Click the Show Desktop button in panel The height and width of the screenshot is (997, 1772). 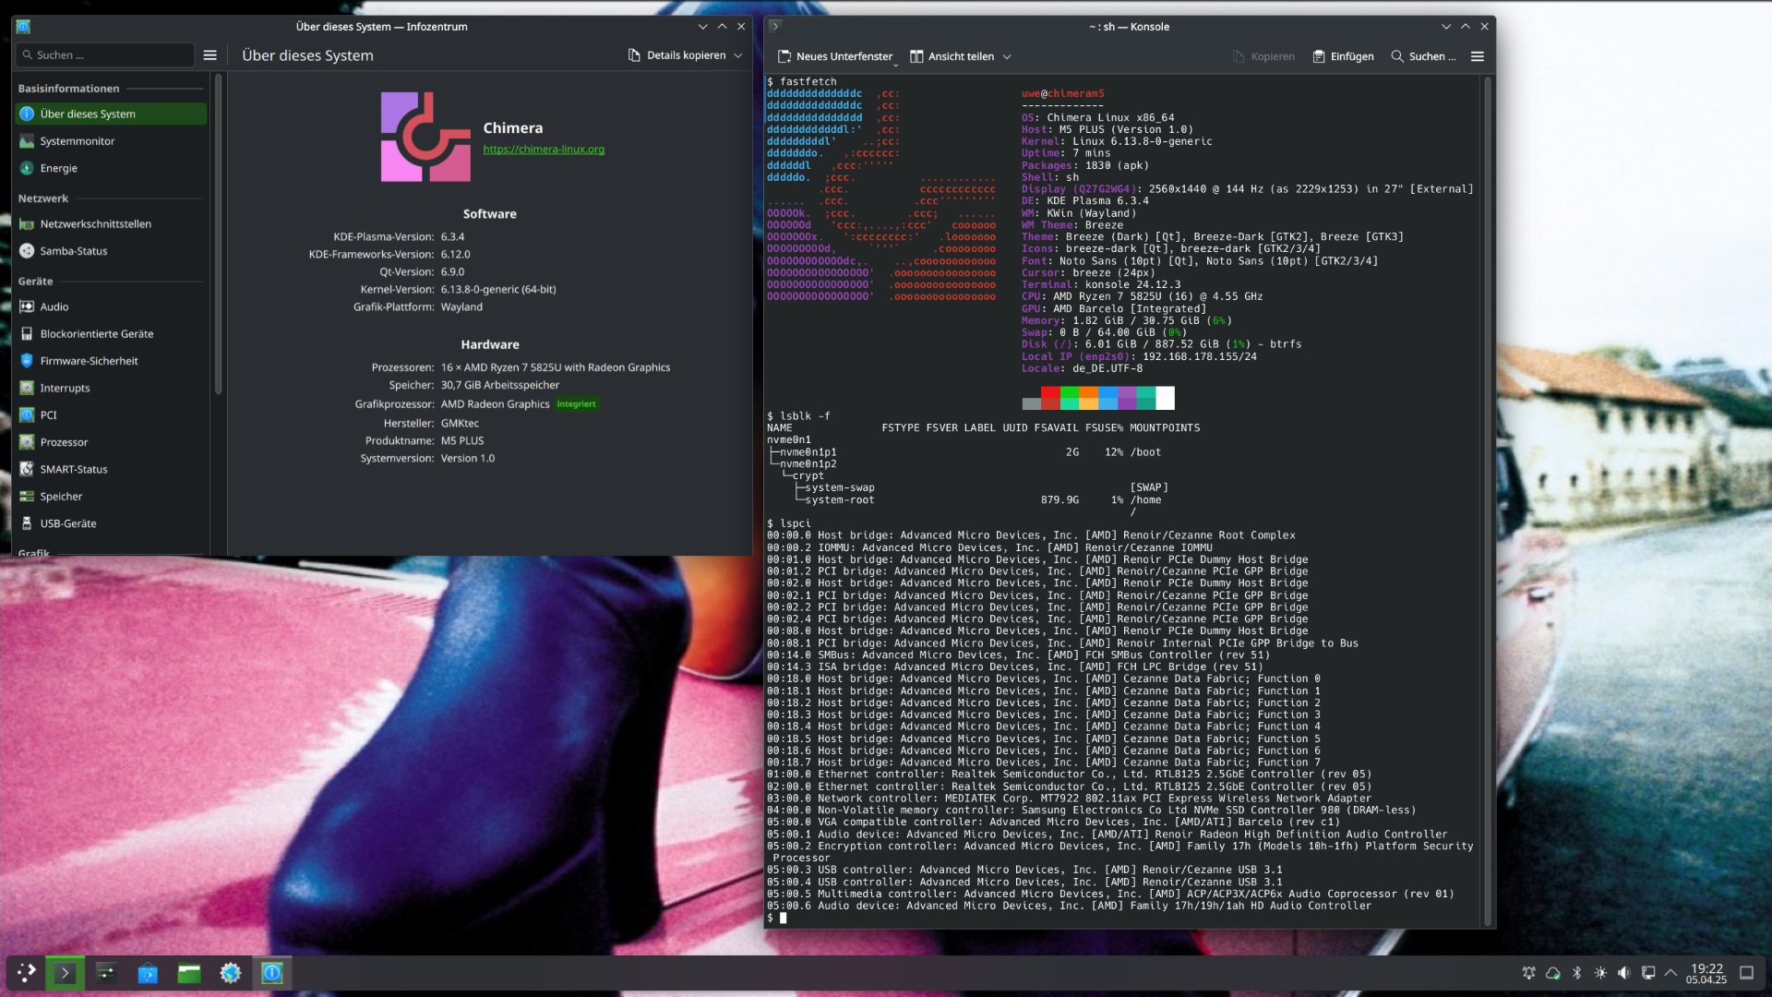coord(1747,973)
